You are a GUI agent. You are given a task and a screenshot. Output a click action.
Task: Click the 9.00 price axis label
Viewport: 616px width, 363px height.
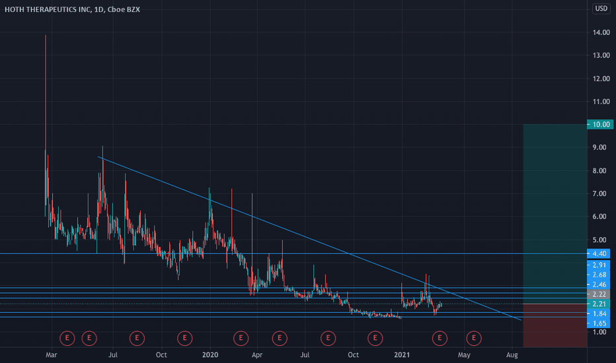coord(599,148)
